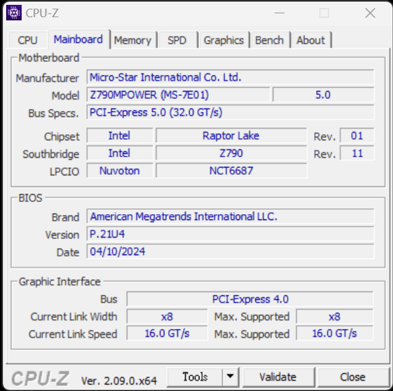Open the Memory tab

click(x=133, y=40)
